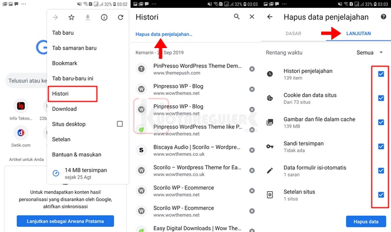Switch to the LANJUTAN tab
Screen dimensions: 391x232
(359, 34)
